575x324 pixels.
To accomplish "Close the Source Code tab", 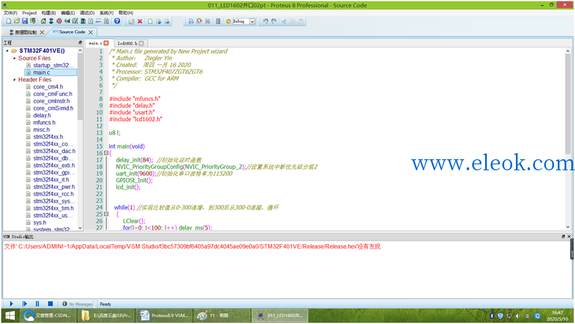I will (90, 32).
